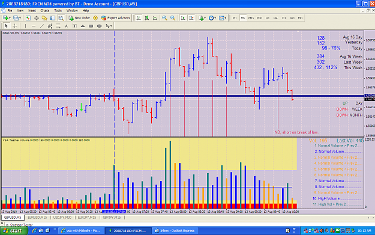Image resolution: width=375 pixels, height=235 pixels.
Task: Select the M5 timeframe
Action: pyautogui.click(x=243, y=18)
